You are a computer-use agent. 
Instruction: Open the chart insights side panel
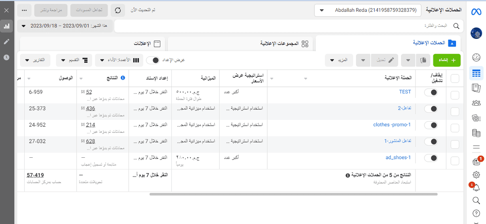coord(6,26)
